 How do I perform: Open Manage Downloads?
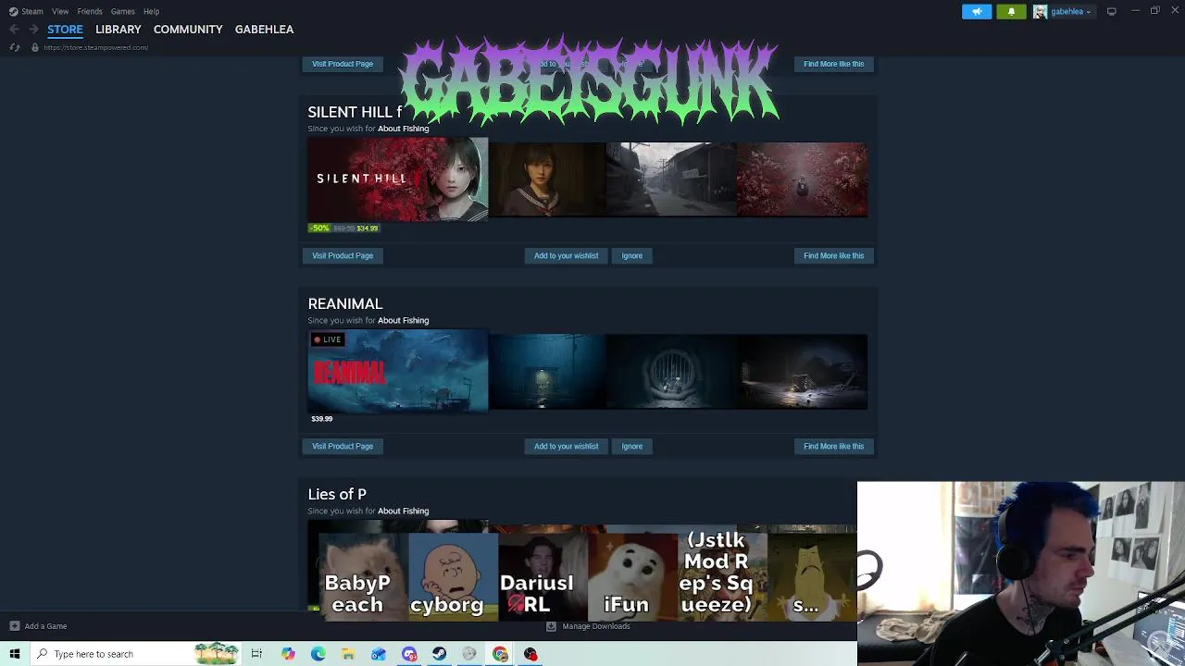pyautogui.click(x=596, y=626)
